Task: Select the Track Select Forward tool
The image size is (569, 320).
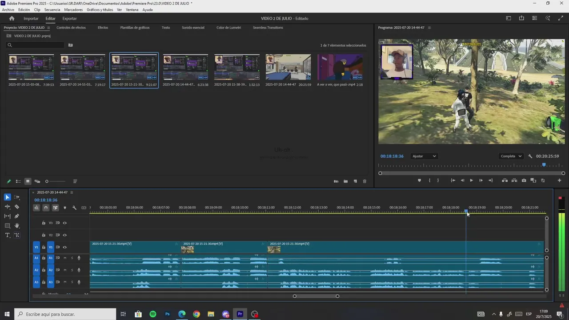Action: click(x=17, y=197)
